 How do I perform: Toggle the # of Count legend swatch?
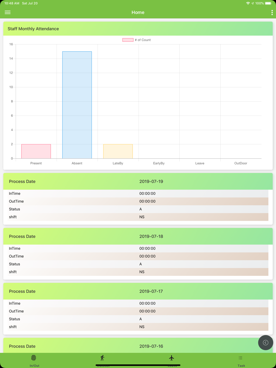pyautogui.click(x=128, y=40)
